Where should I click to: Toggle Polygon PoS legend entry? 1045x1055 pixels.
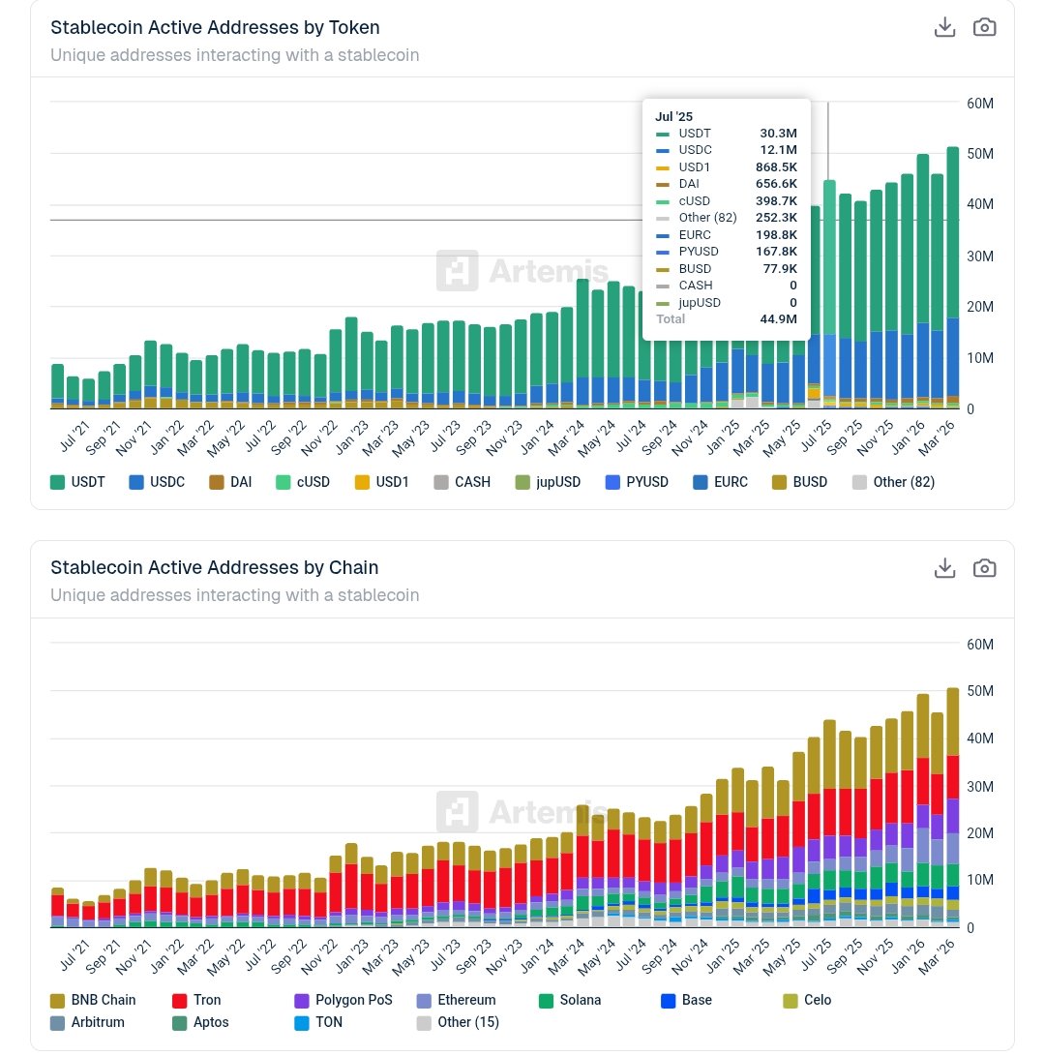343,1000
